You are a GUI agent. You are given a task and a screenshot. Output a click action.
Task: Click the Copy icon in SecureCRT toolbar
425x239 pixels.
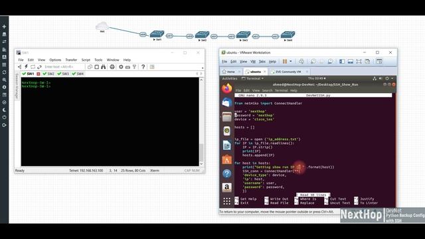(x=90, y=66)
